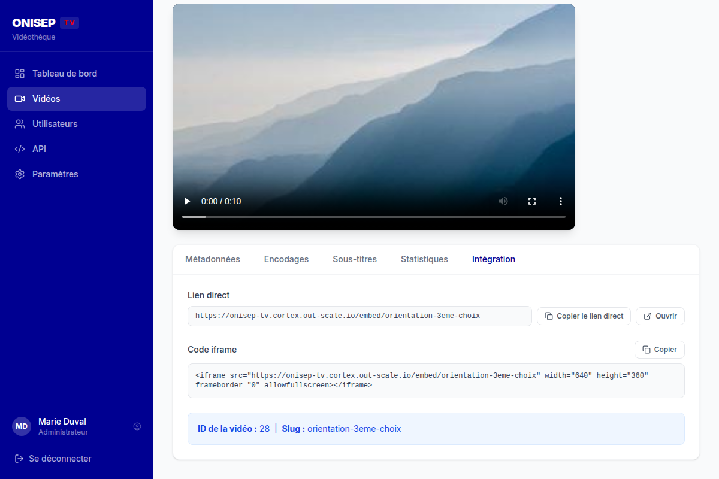Copy the iframe code
Viewport: 719px width, 479px height.
(x=660, y=350)
